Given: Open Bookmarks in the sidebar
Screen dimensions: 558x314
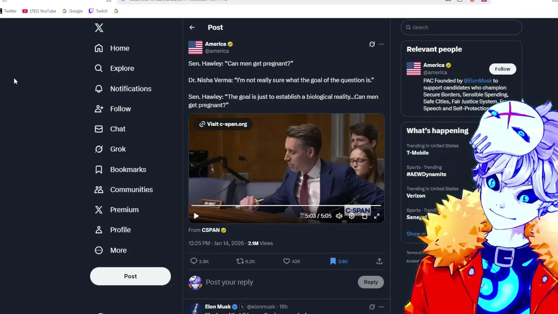Looking at the screenshot, I should pyautogui.click(x=120, y=169).
